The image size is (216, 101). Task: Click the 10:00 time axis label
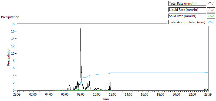(x=97, y=95)
